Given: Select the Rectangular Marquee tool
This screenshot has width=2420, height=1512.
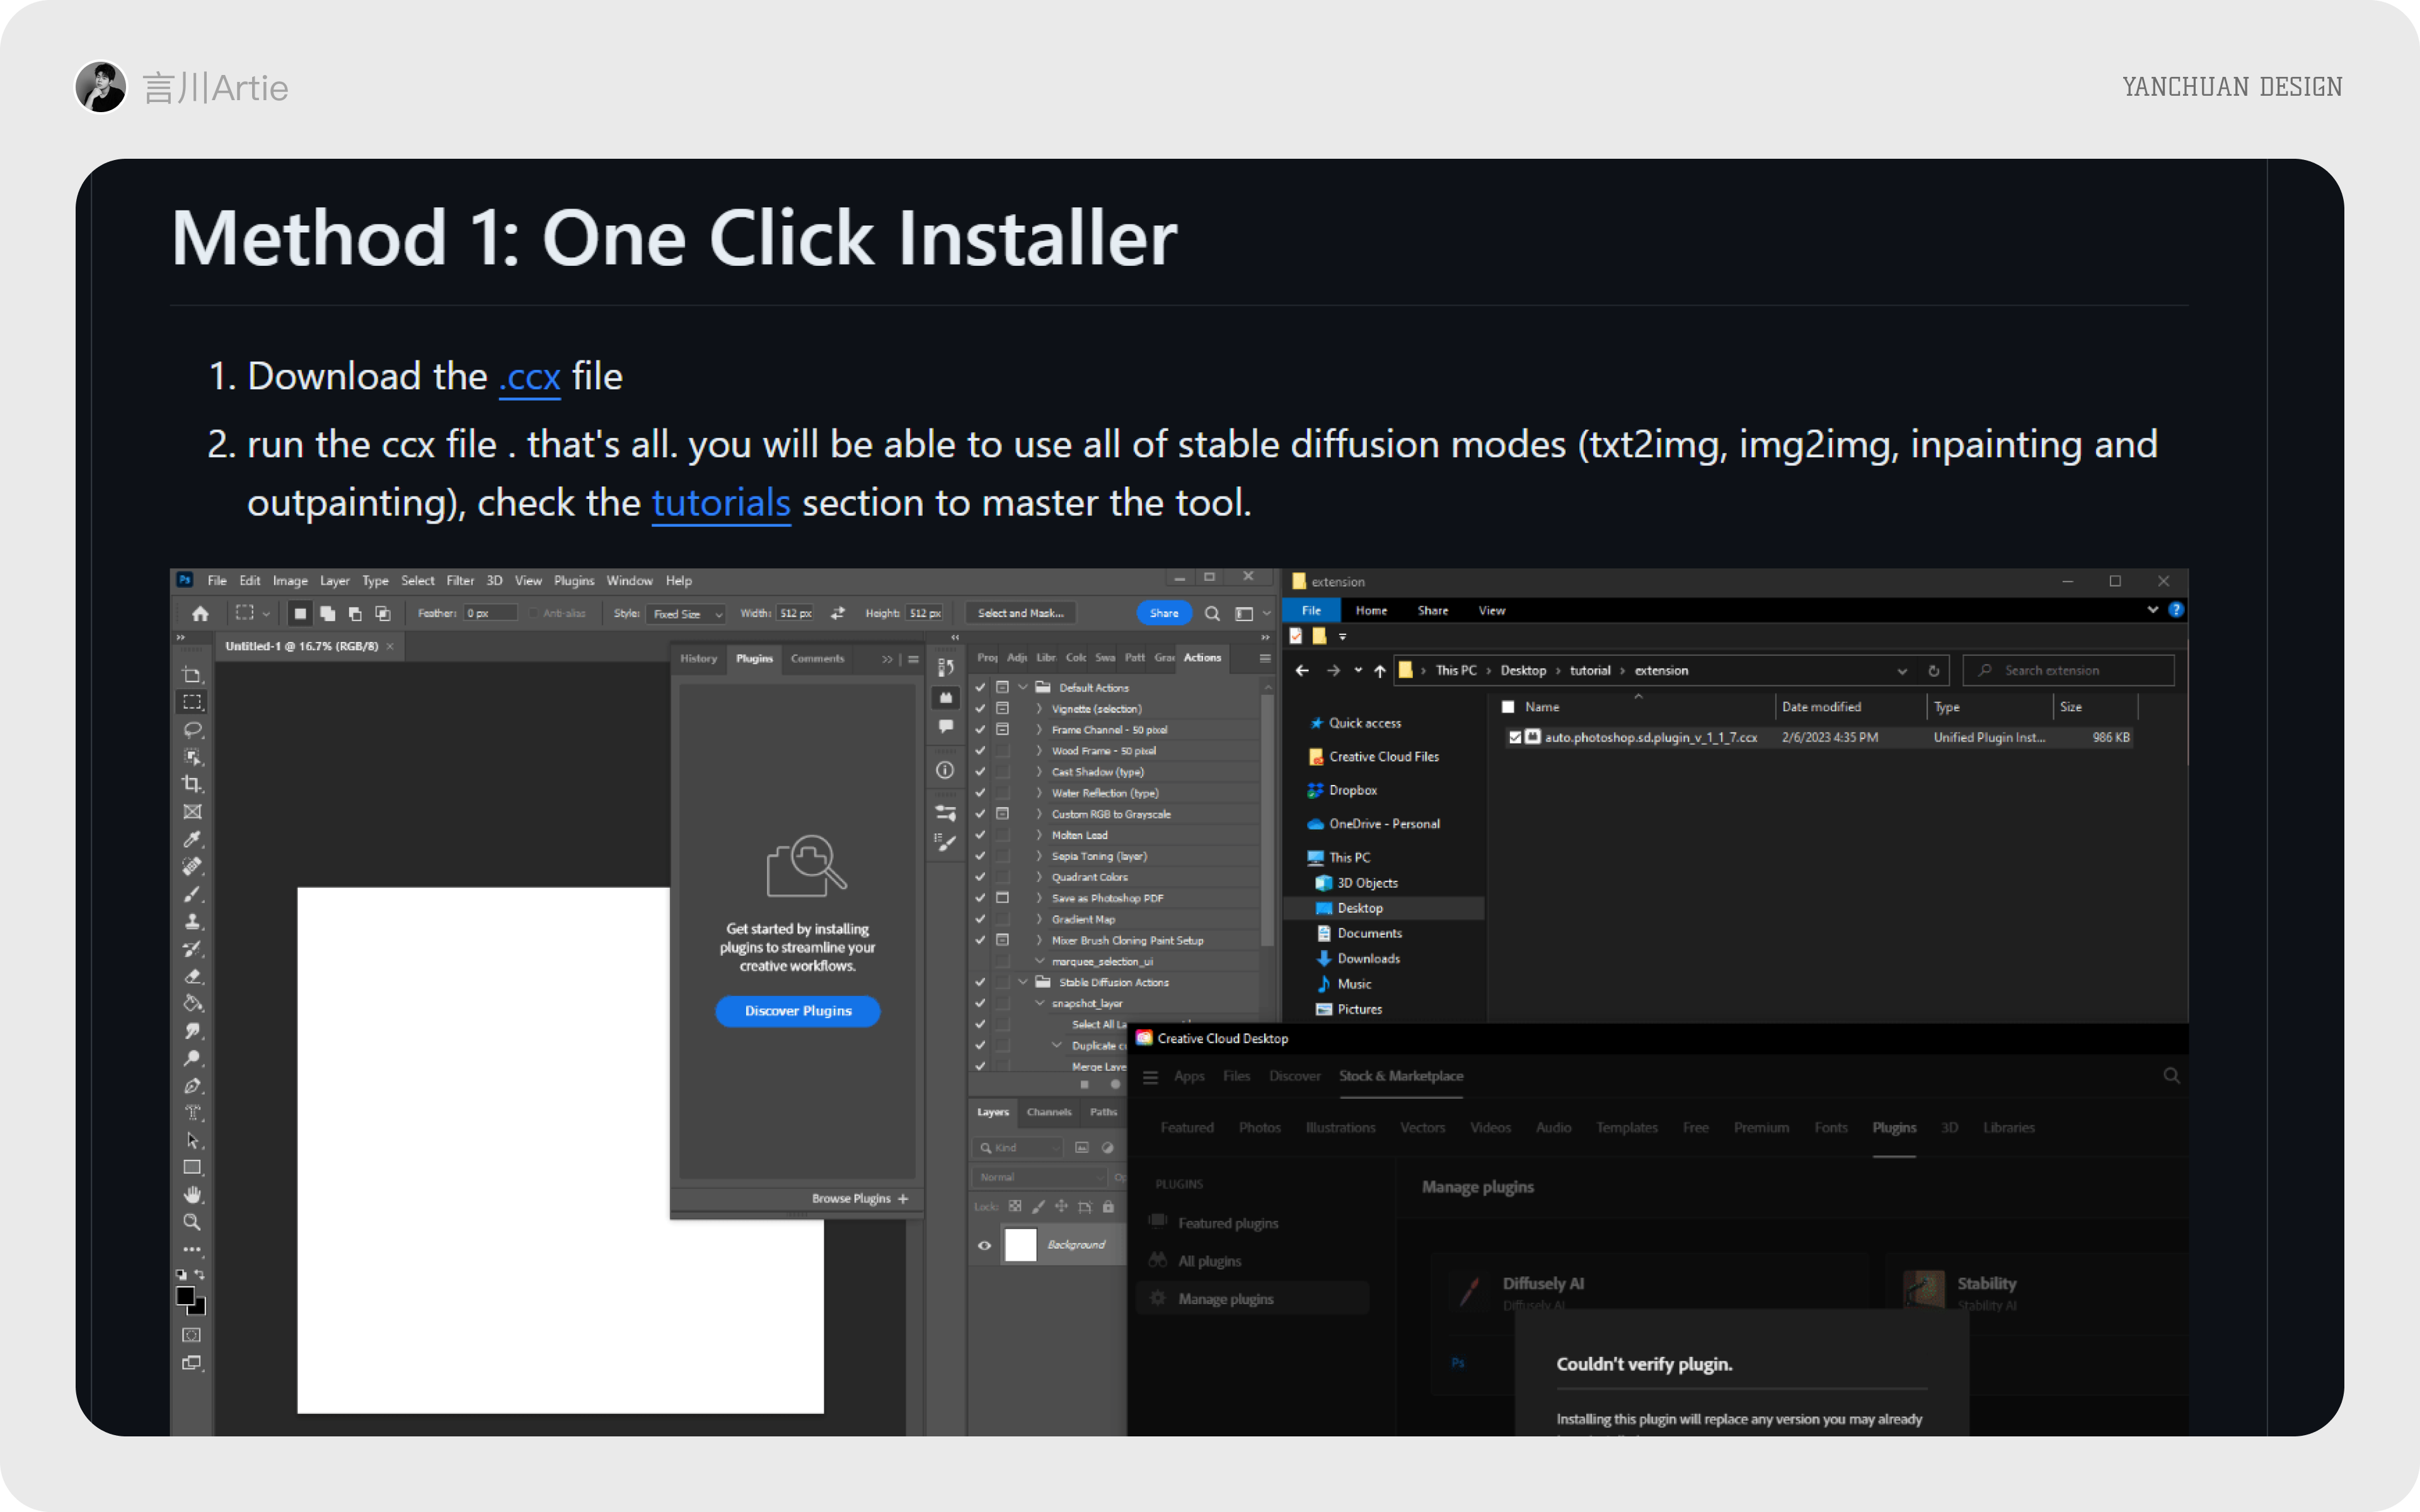Looking at the screenshot, I should [192, 702].
